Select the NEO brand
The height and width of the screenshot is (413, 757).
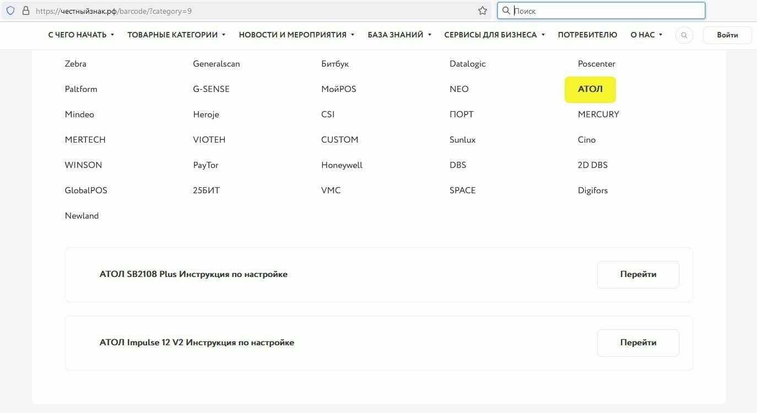tap(459, 89)
